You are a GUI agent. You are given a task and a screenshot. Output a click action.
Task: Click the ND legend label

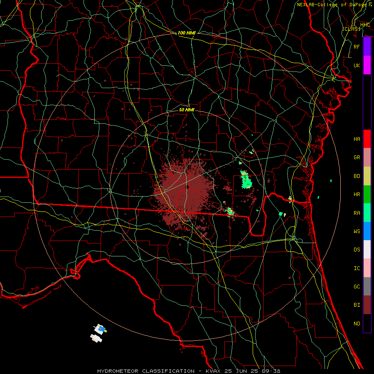tap(357, 324)
